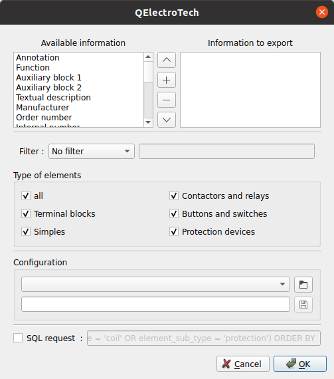Uncheck Contactors and relays checkbox
The image size is (334, 379).
(174, 195)
